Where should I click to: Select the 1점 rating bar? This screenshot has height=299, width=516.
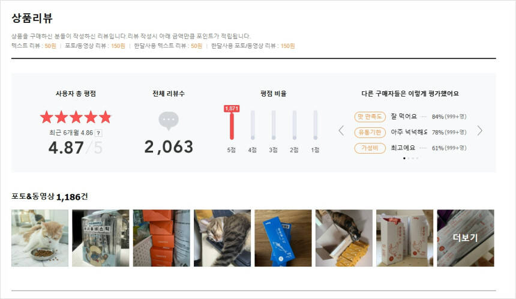coord(315,125)
